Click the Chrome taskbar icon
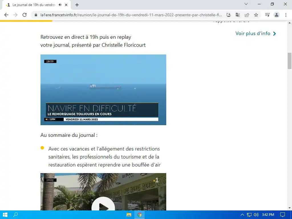 coord(139,215)
